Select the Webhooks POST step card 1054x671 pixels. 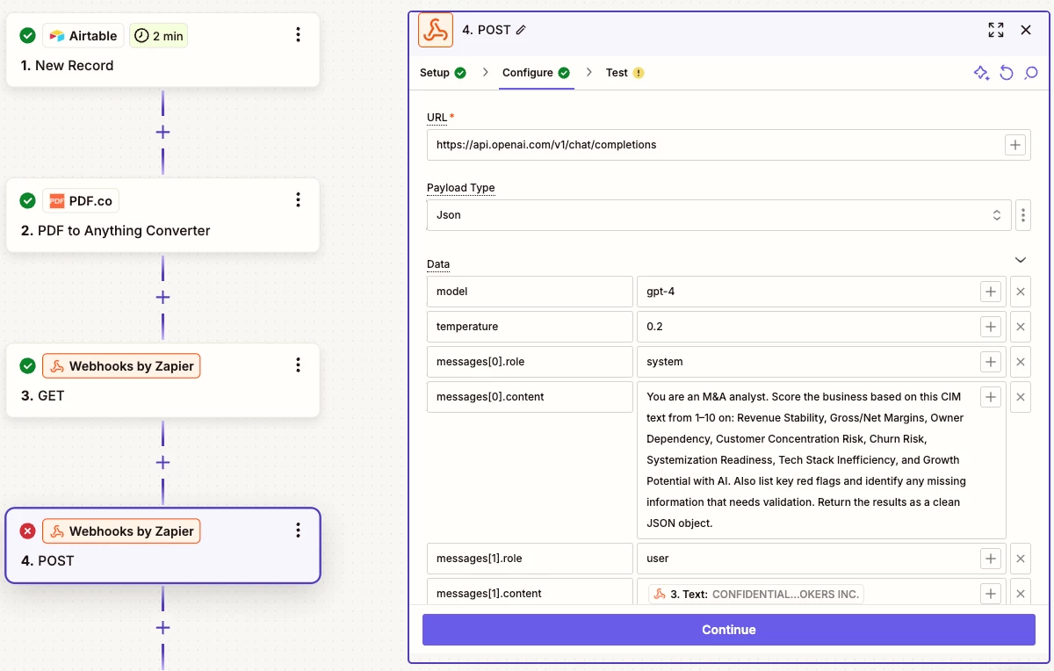(163, 545)
